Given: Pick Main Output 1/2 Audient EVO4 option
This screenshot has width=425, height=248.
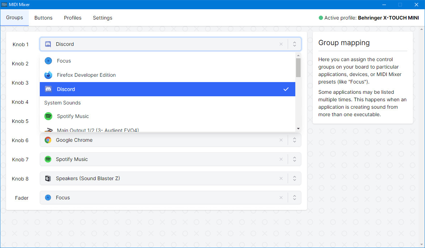Looking at the screenshot, I should 167,129.
